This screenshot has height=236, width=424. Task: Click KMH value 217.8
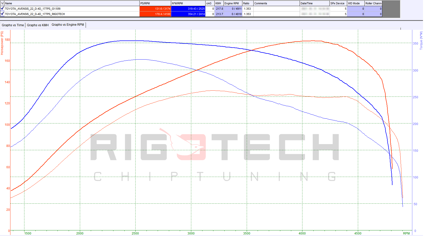[x=220, y=9]
